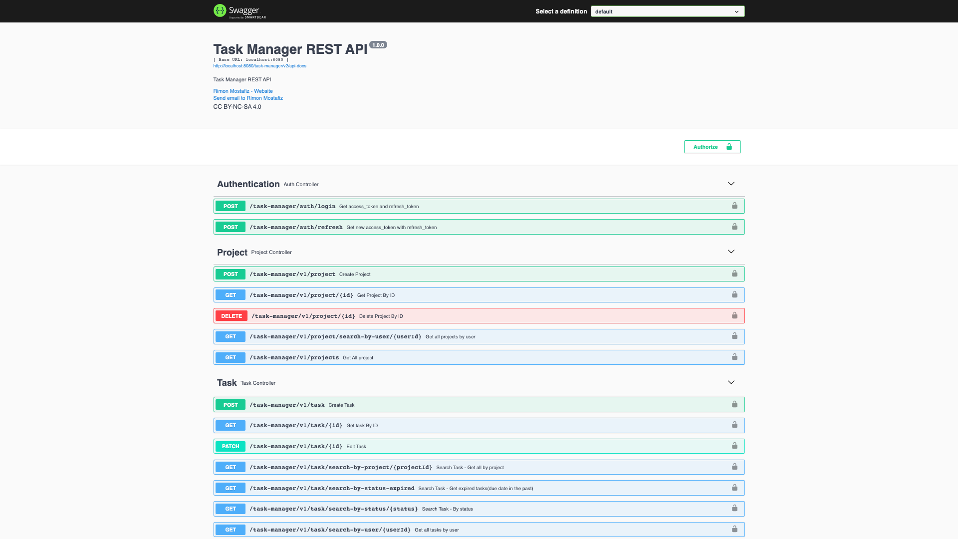
Task: Click lock icon on Edit Task row
Action: pyautogui.click(x=734, y=446)
